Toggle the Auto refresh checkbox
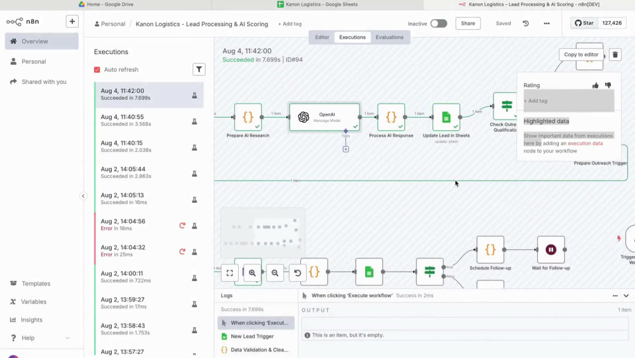Screen dimensions: 635x358 [x=97, y=70]
